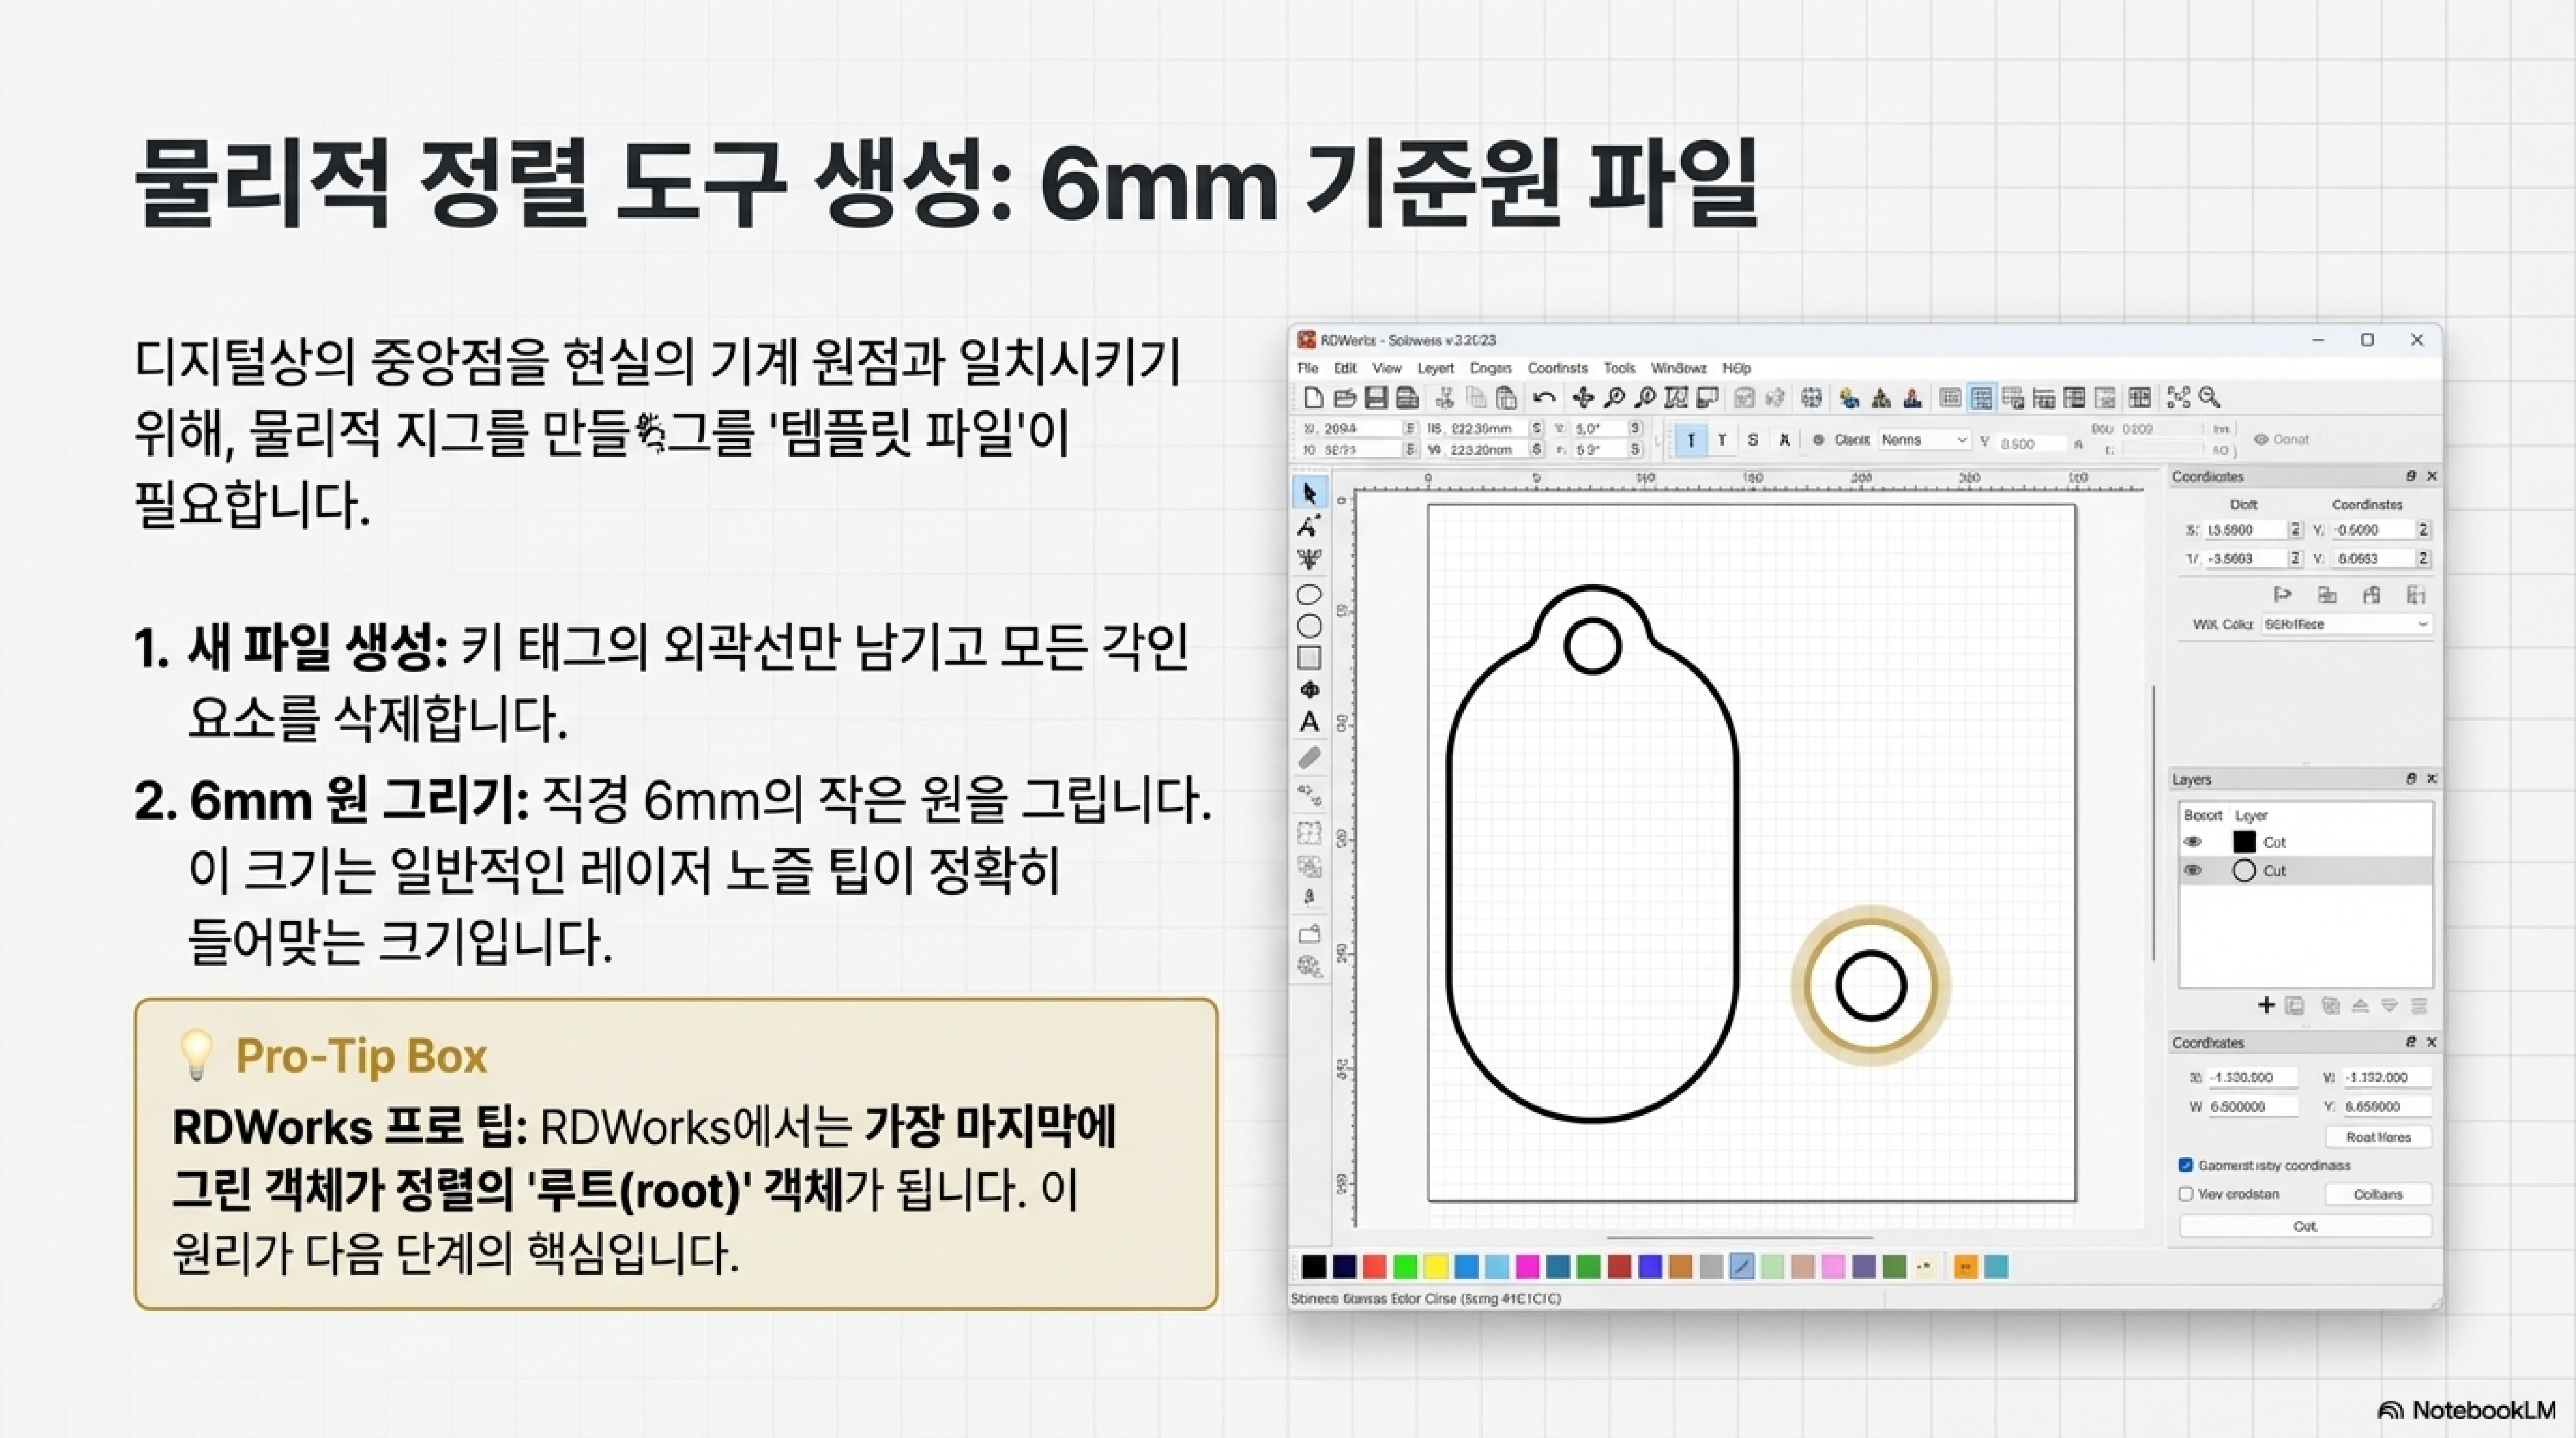Open the File menu
The height and width of the screenshot is (1438, 2576).
(1307, 368)
